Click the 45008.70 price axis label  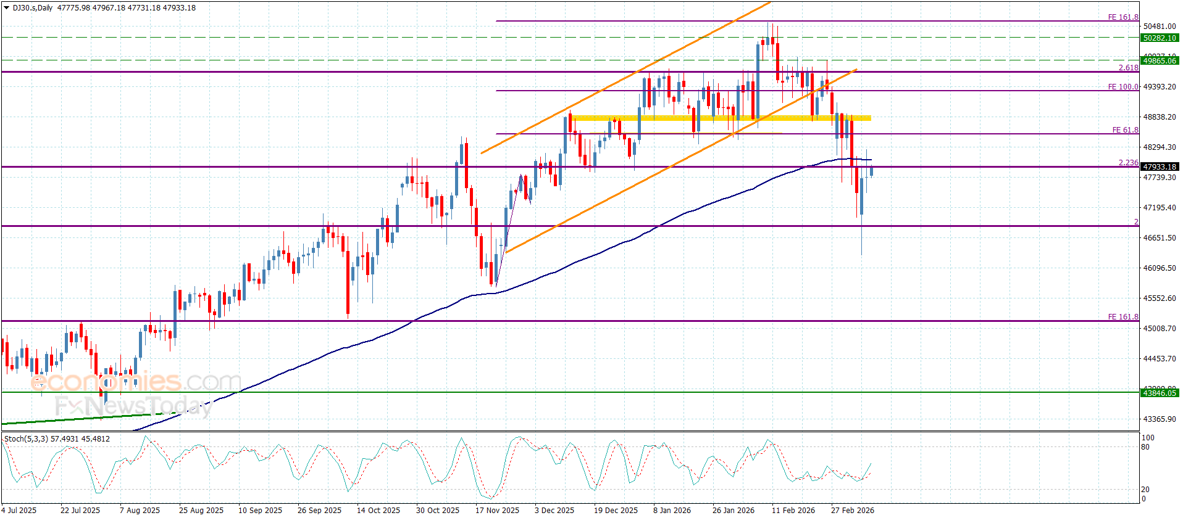[1160, 329]
